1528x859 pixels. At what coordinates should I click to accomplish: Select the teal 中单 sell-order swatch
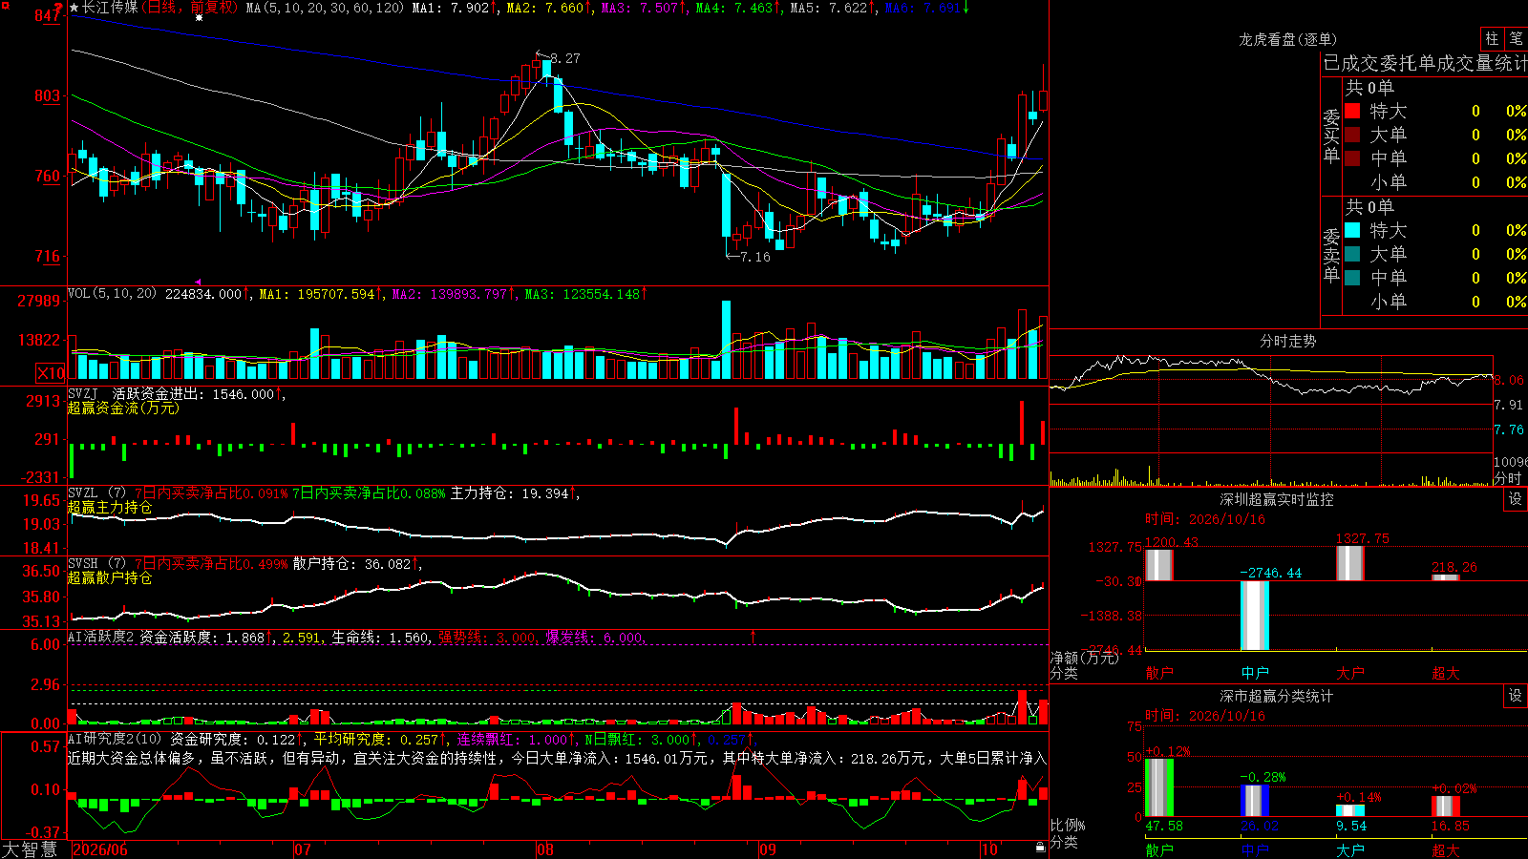click(x=1352, y=278)
